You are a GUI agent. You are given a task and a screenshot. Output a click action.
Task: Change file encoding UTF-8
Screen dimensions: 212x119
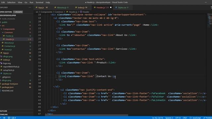click(178, 118)
